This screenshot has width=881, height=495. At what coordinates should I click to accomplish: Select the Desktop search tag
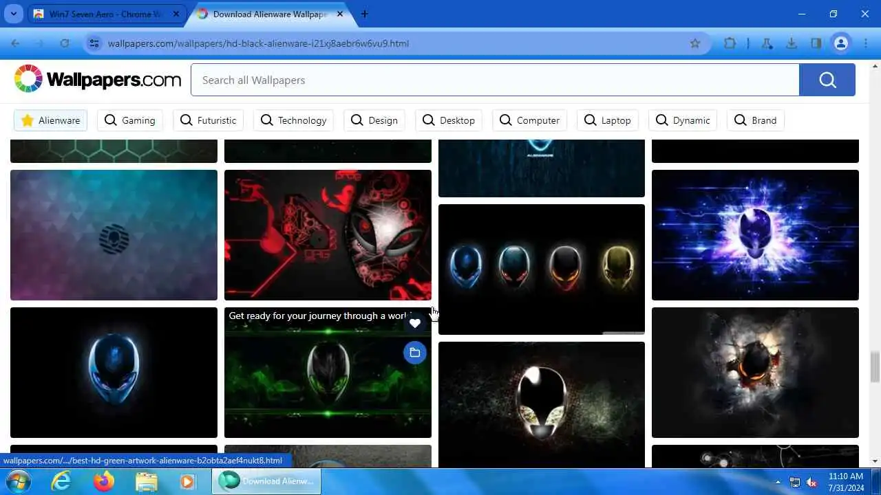[449, 120]
